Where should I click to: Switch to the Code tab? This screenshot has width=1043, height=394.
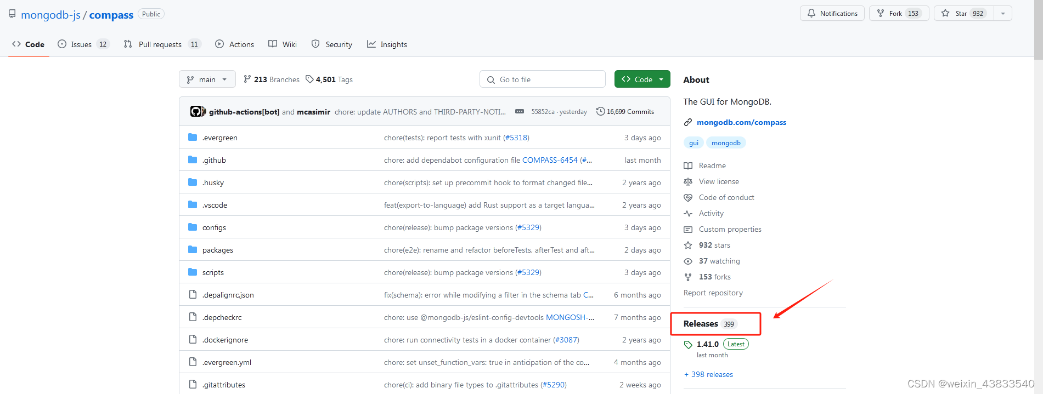29,44
